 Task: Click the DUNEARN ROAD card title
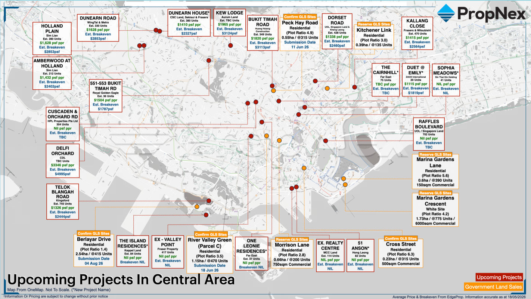98,18
